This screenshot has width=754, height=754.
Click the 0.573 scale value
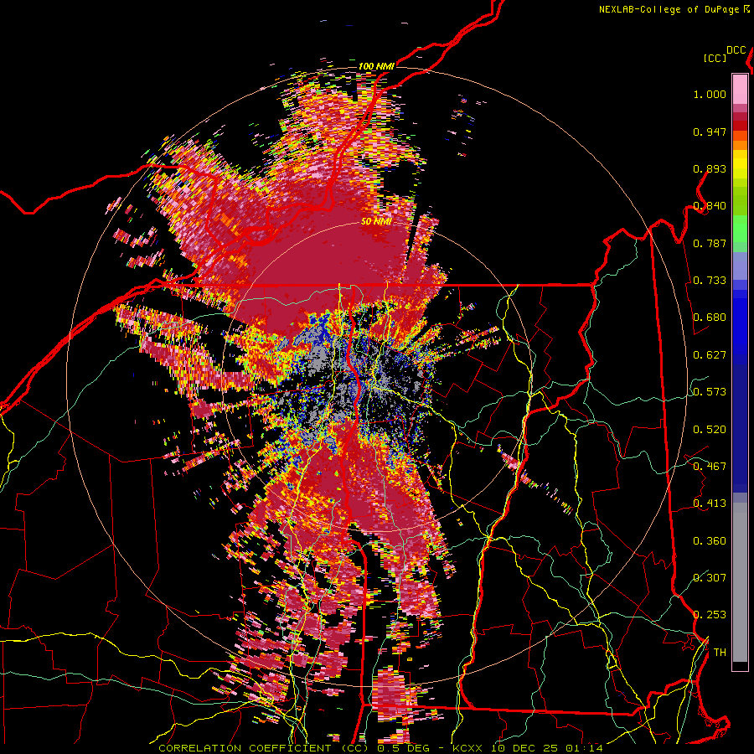click(x=710, y=392)
